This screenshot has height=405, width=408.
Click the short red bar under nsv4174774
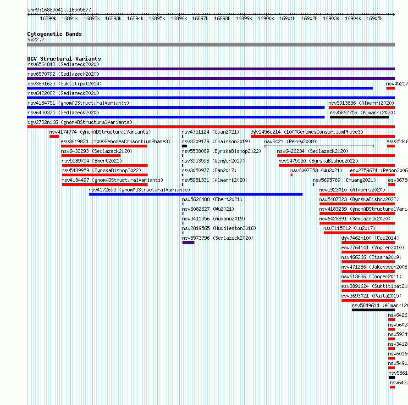coord(54,136)
